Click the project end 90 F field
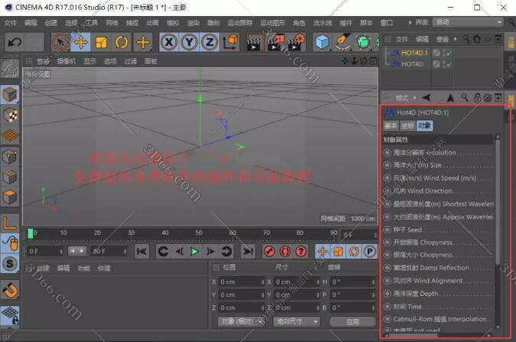Viewport: 516px width, 342px height. pos(109,252)
